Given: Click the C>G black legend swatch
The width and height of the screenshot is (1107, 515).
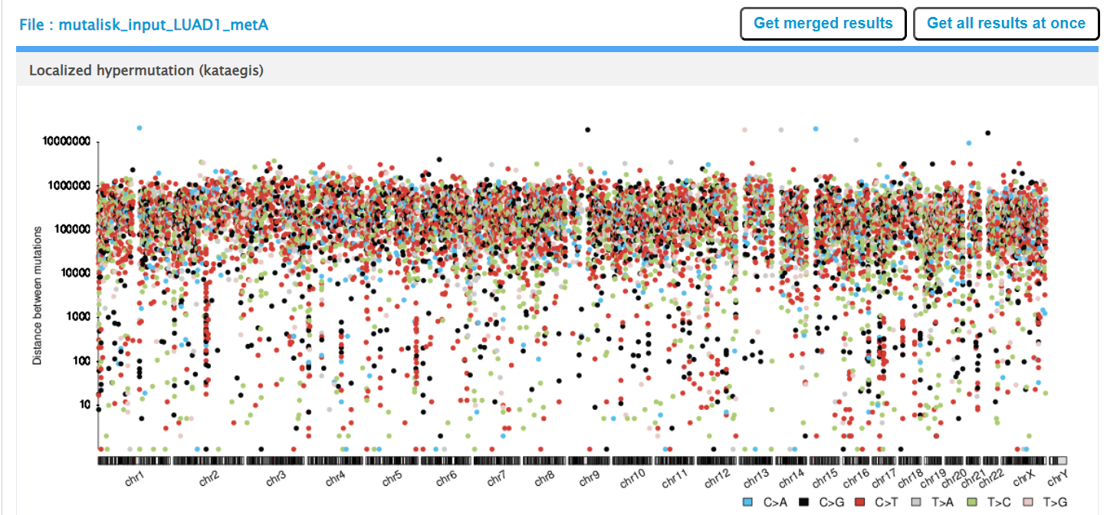Looking at the screenshot, I should click(804, 503).
